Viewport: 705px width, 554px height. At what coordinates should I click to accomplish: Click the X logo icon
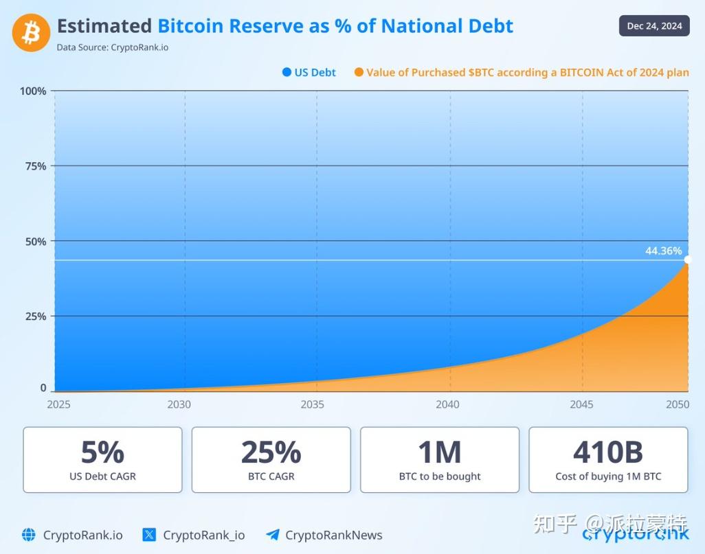(149, 535)
